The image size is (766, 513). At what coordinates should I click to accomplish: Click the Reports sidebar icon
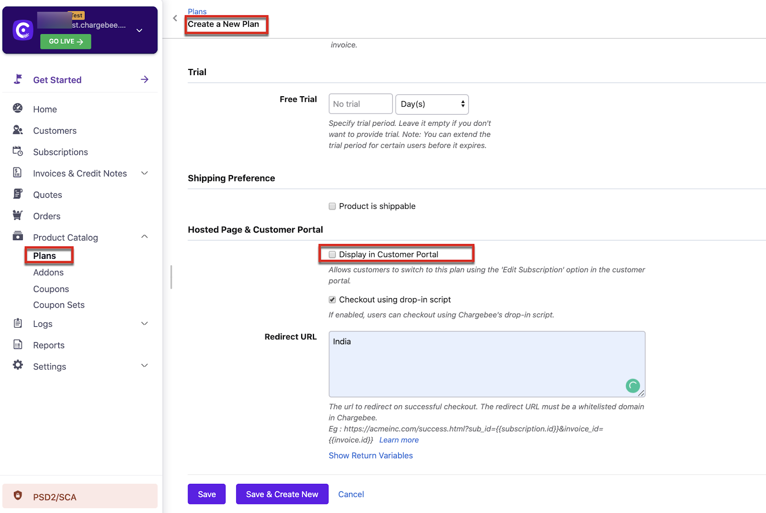(18, 345)
